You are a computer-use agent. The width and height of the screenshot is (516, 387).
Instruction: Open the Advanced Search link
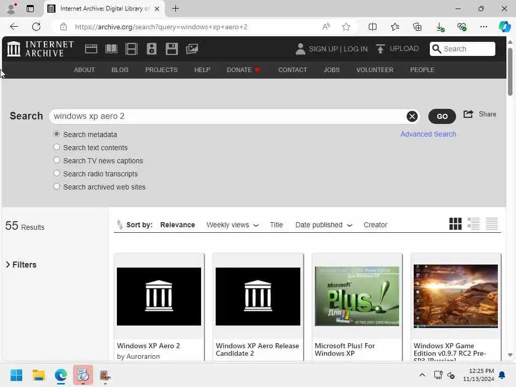pos(428,134)
